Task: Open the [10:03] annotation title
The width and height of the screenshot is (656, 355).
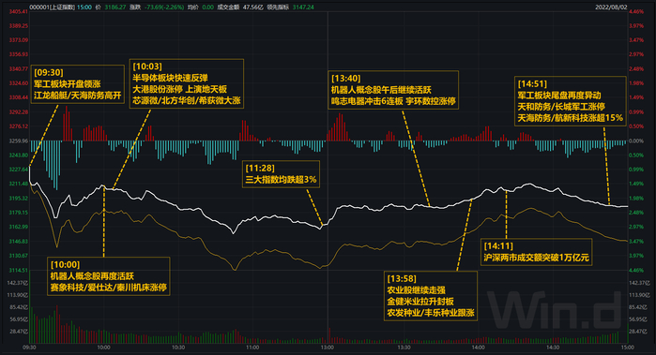Action: [x=147, y=67]
